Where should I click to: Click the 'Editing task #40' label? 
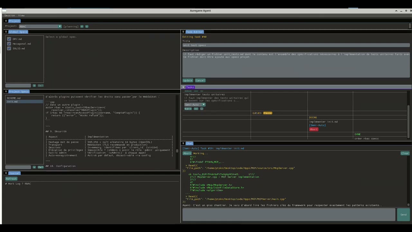(x=194, y=37)
